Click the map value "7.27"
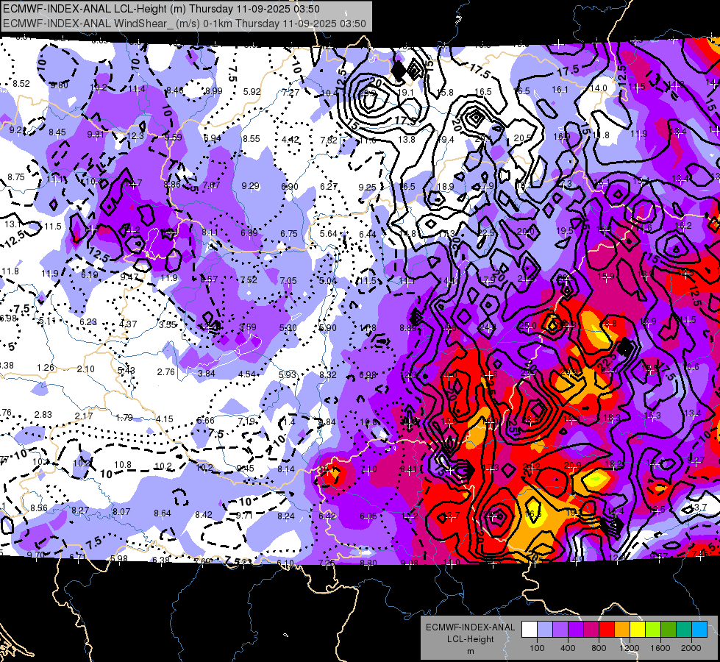720x662 pixels. tap(291, 93)
